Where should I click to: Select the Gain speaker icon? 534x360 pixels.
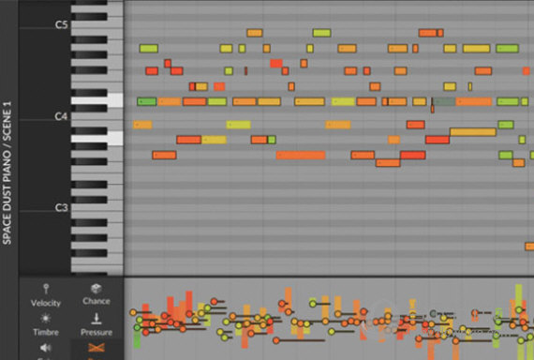click(x=46, y=348)
